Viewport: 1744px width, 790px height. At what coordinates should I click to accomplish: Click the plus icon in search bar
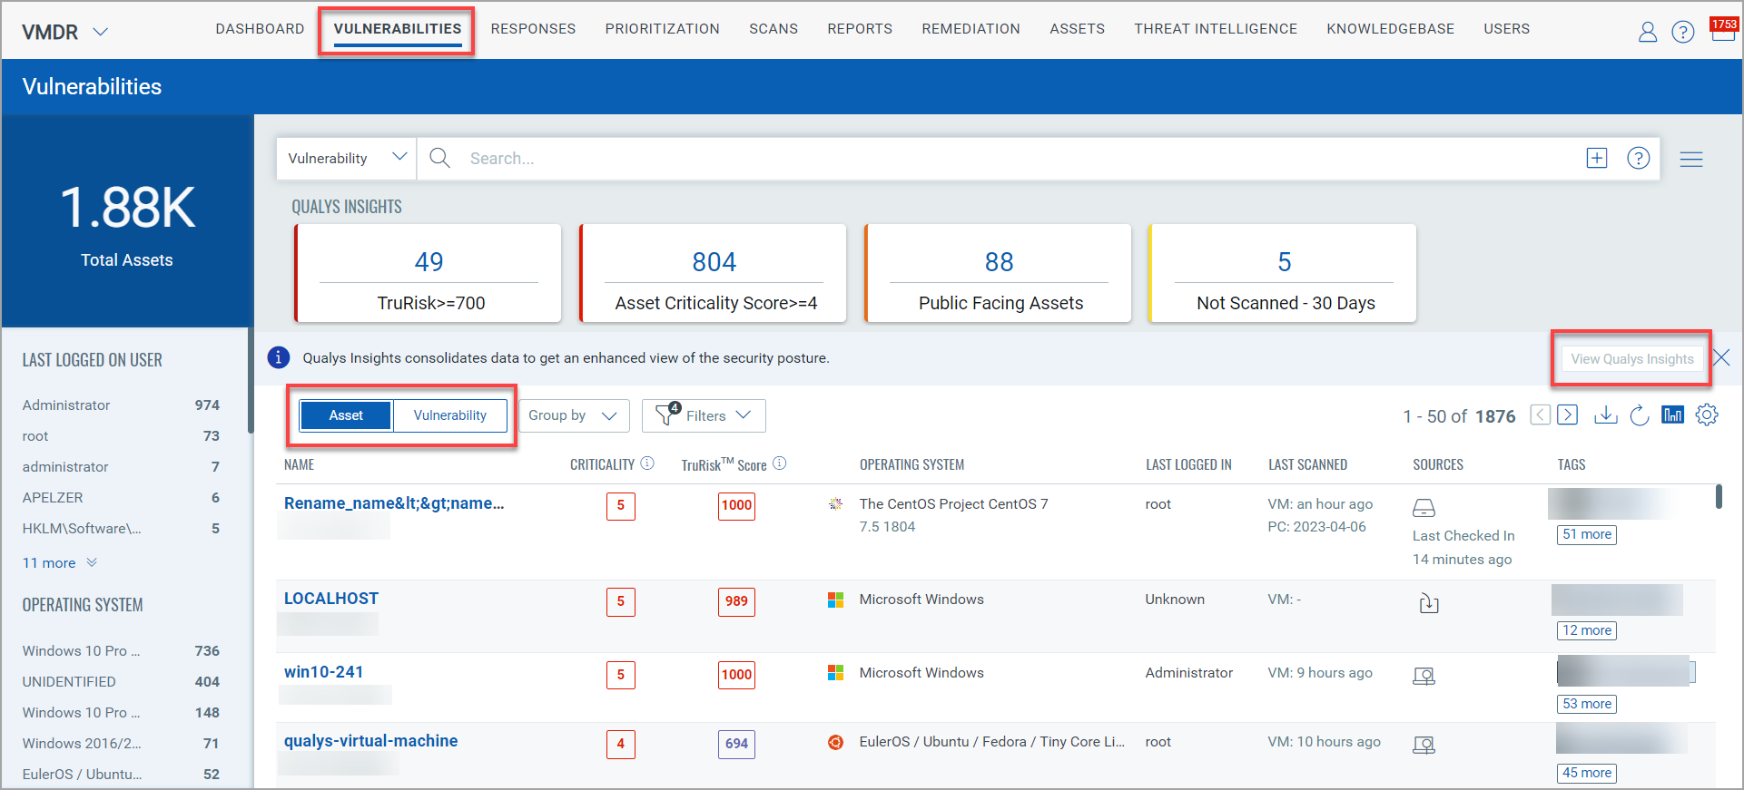1596,158
